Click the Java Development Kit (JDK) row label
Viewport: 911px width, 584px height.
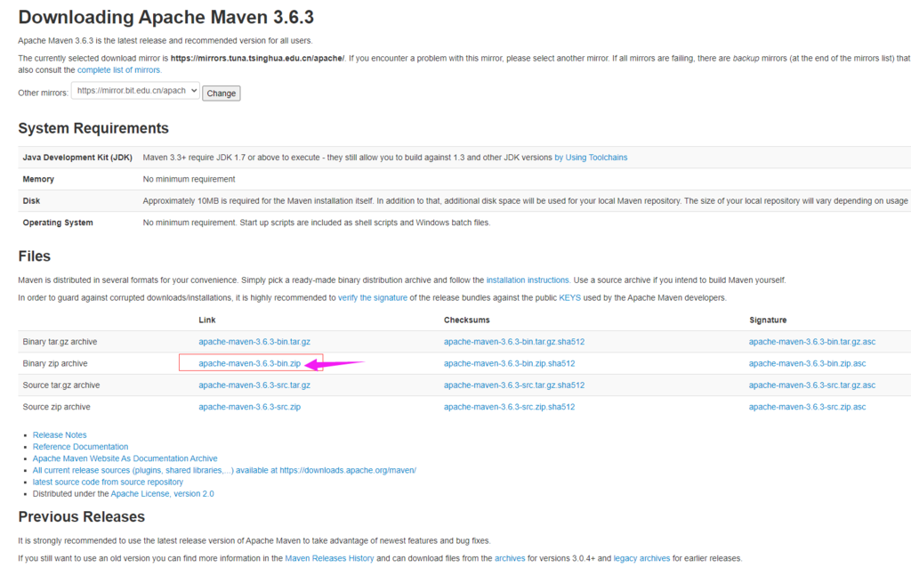click(x=77, y=158)
